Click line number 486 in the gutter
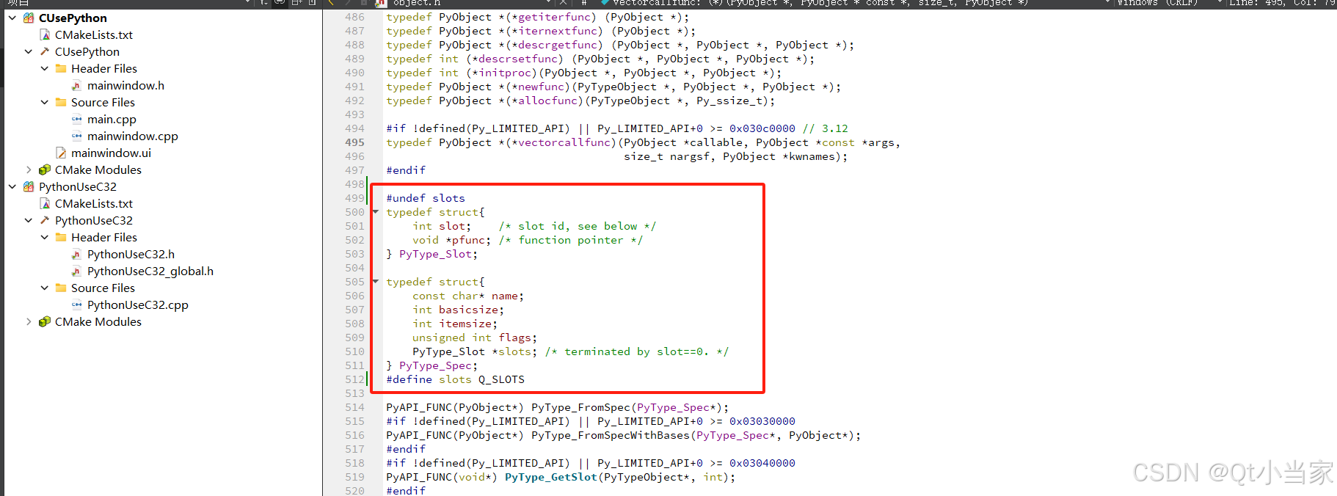The height and width of the screenshot is (496, 1337). point(355,17)
